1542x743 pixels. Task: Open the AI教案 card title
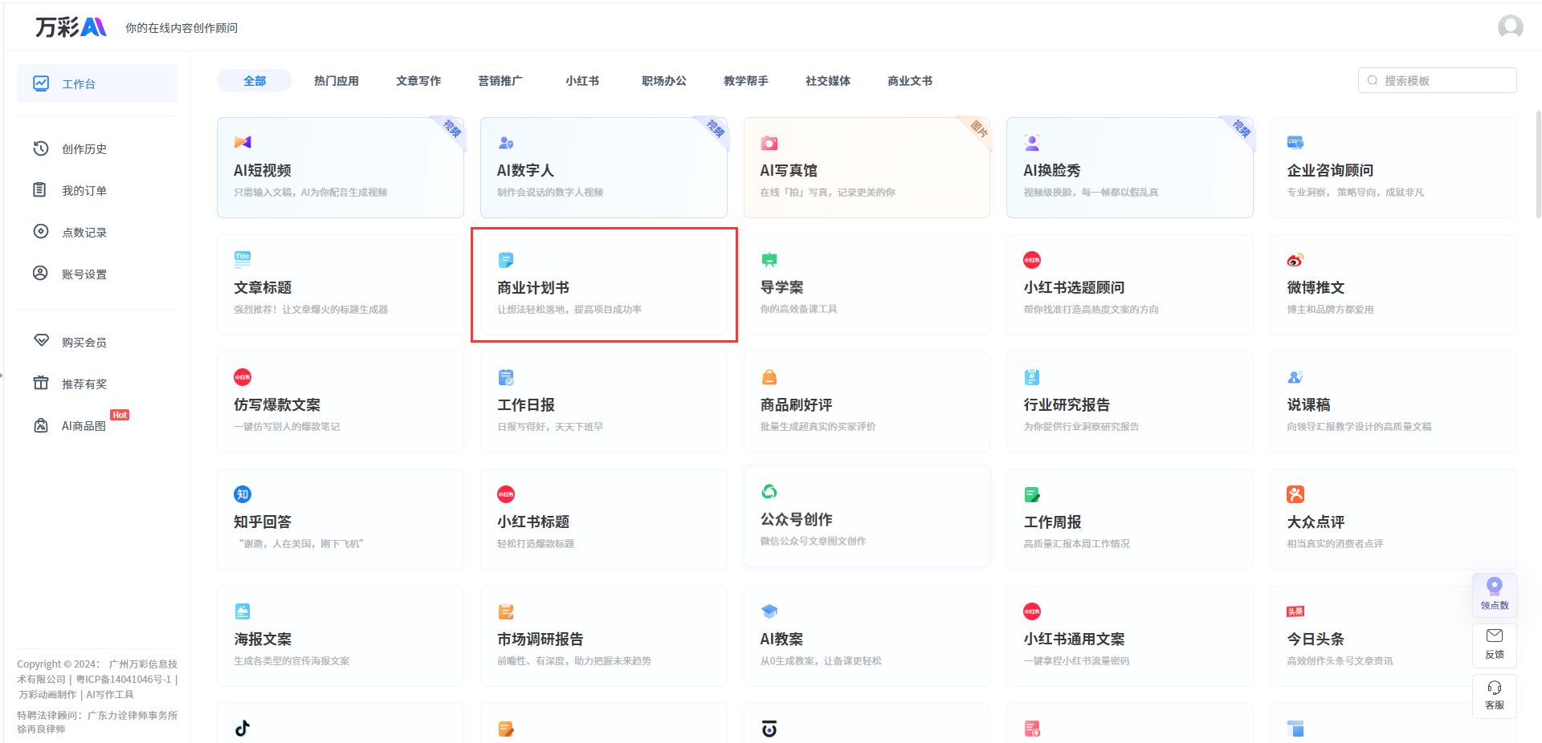(x=781, y=639)
